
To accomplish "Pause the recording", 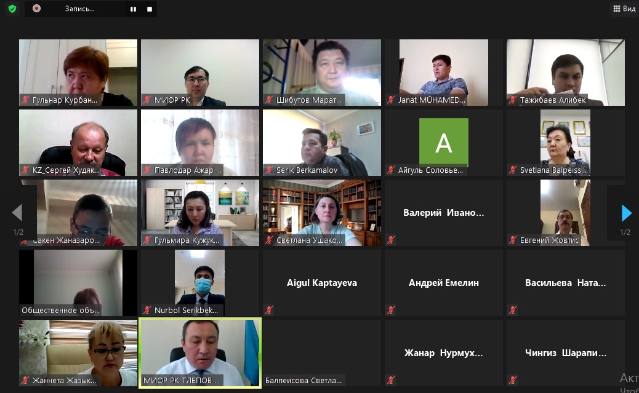I will (x=133, y=9).
